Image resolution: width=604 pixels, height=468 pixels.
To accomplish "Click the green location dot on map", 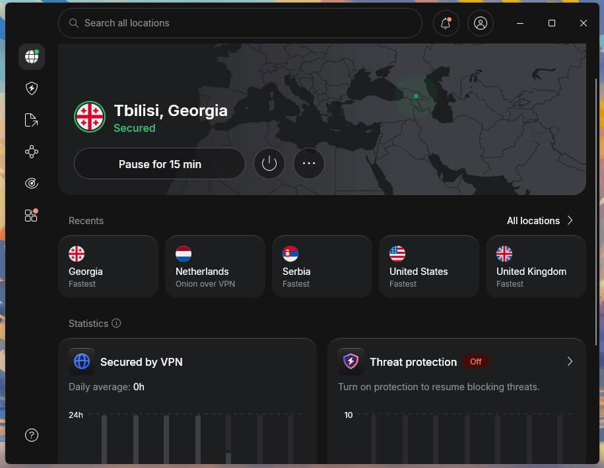I will [x=416, y=96].
